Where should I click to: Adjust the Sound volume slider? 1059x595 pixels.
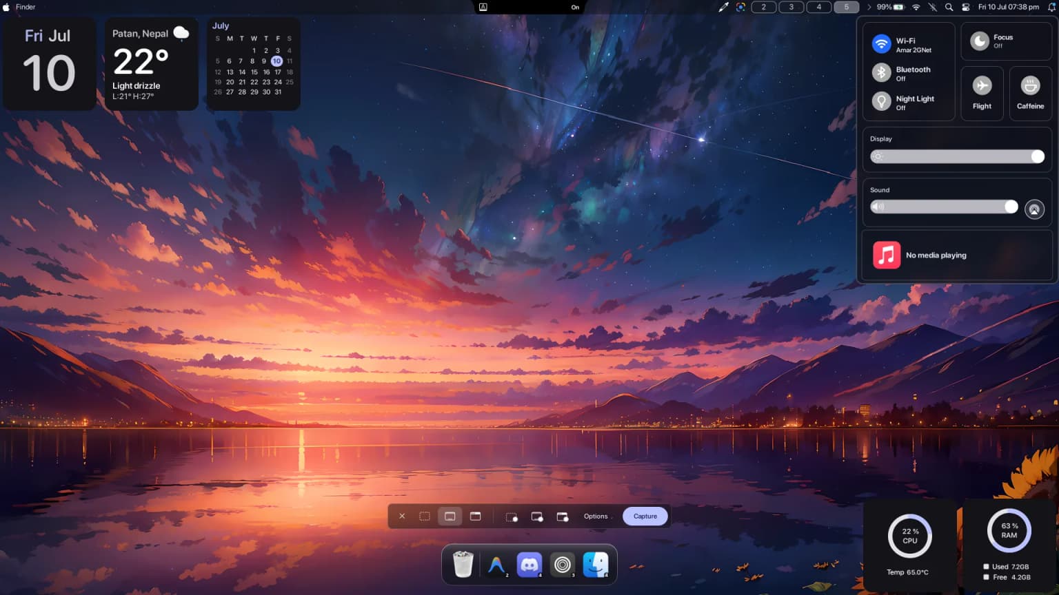click(944, 207)
